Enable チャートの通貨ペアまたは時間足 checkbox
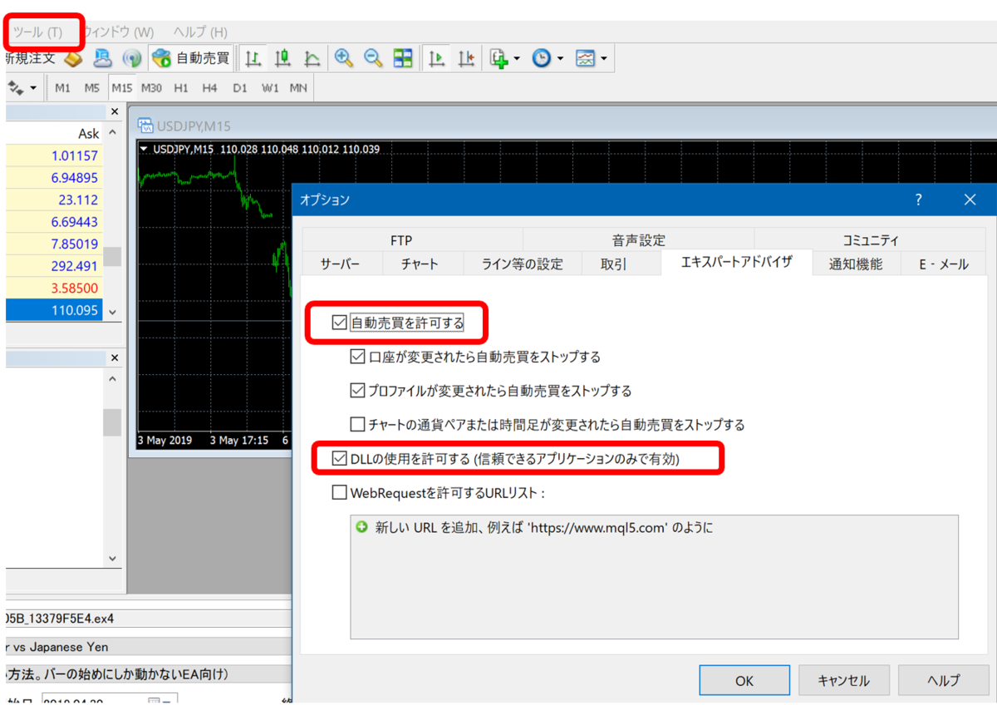The width and height of the screenshot is (997, 705). [357, 425]
